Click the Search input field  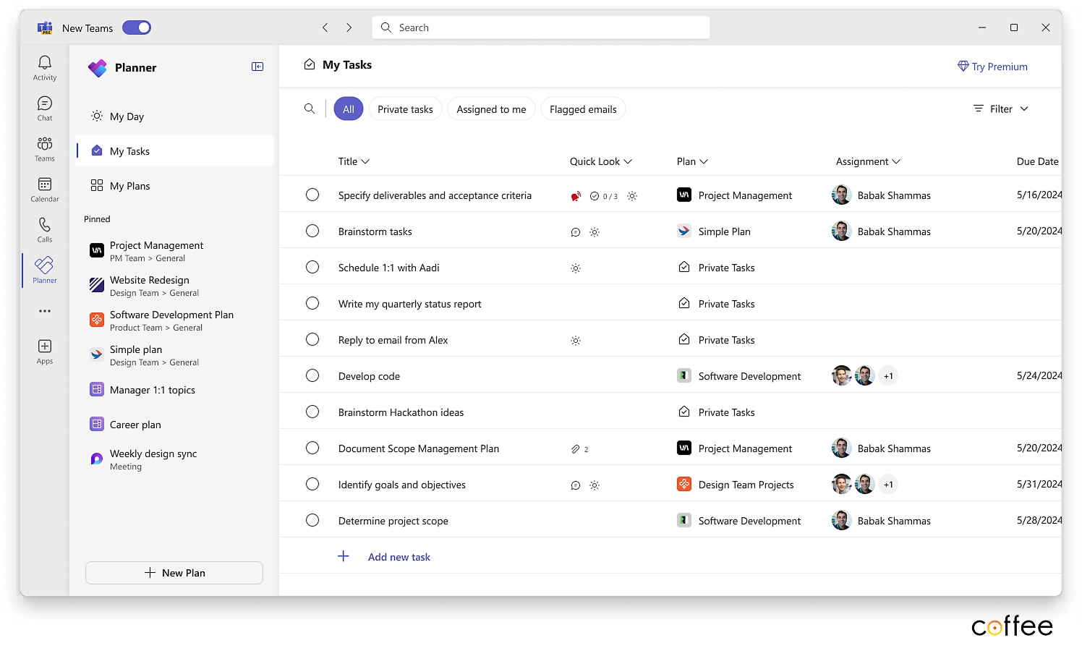[x=541, y=27]
